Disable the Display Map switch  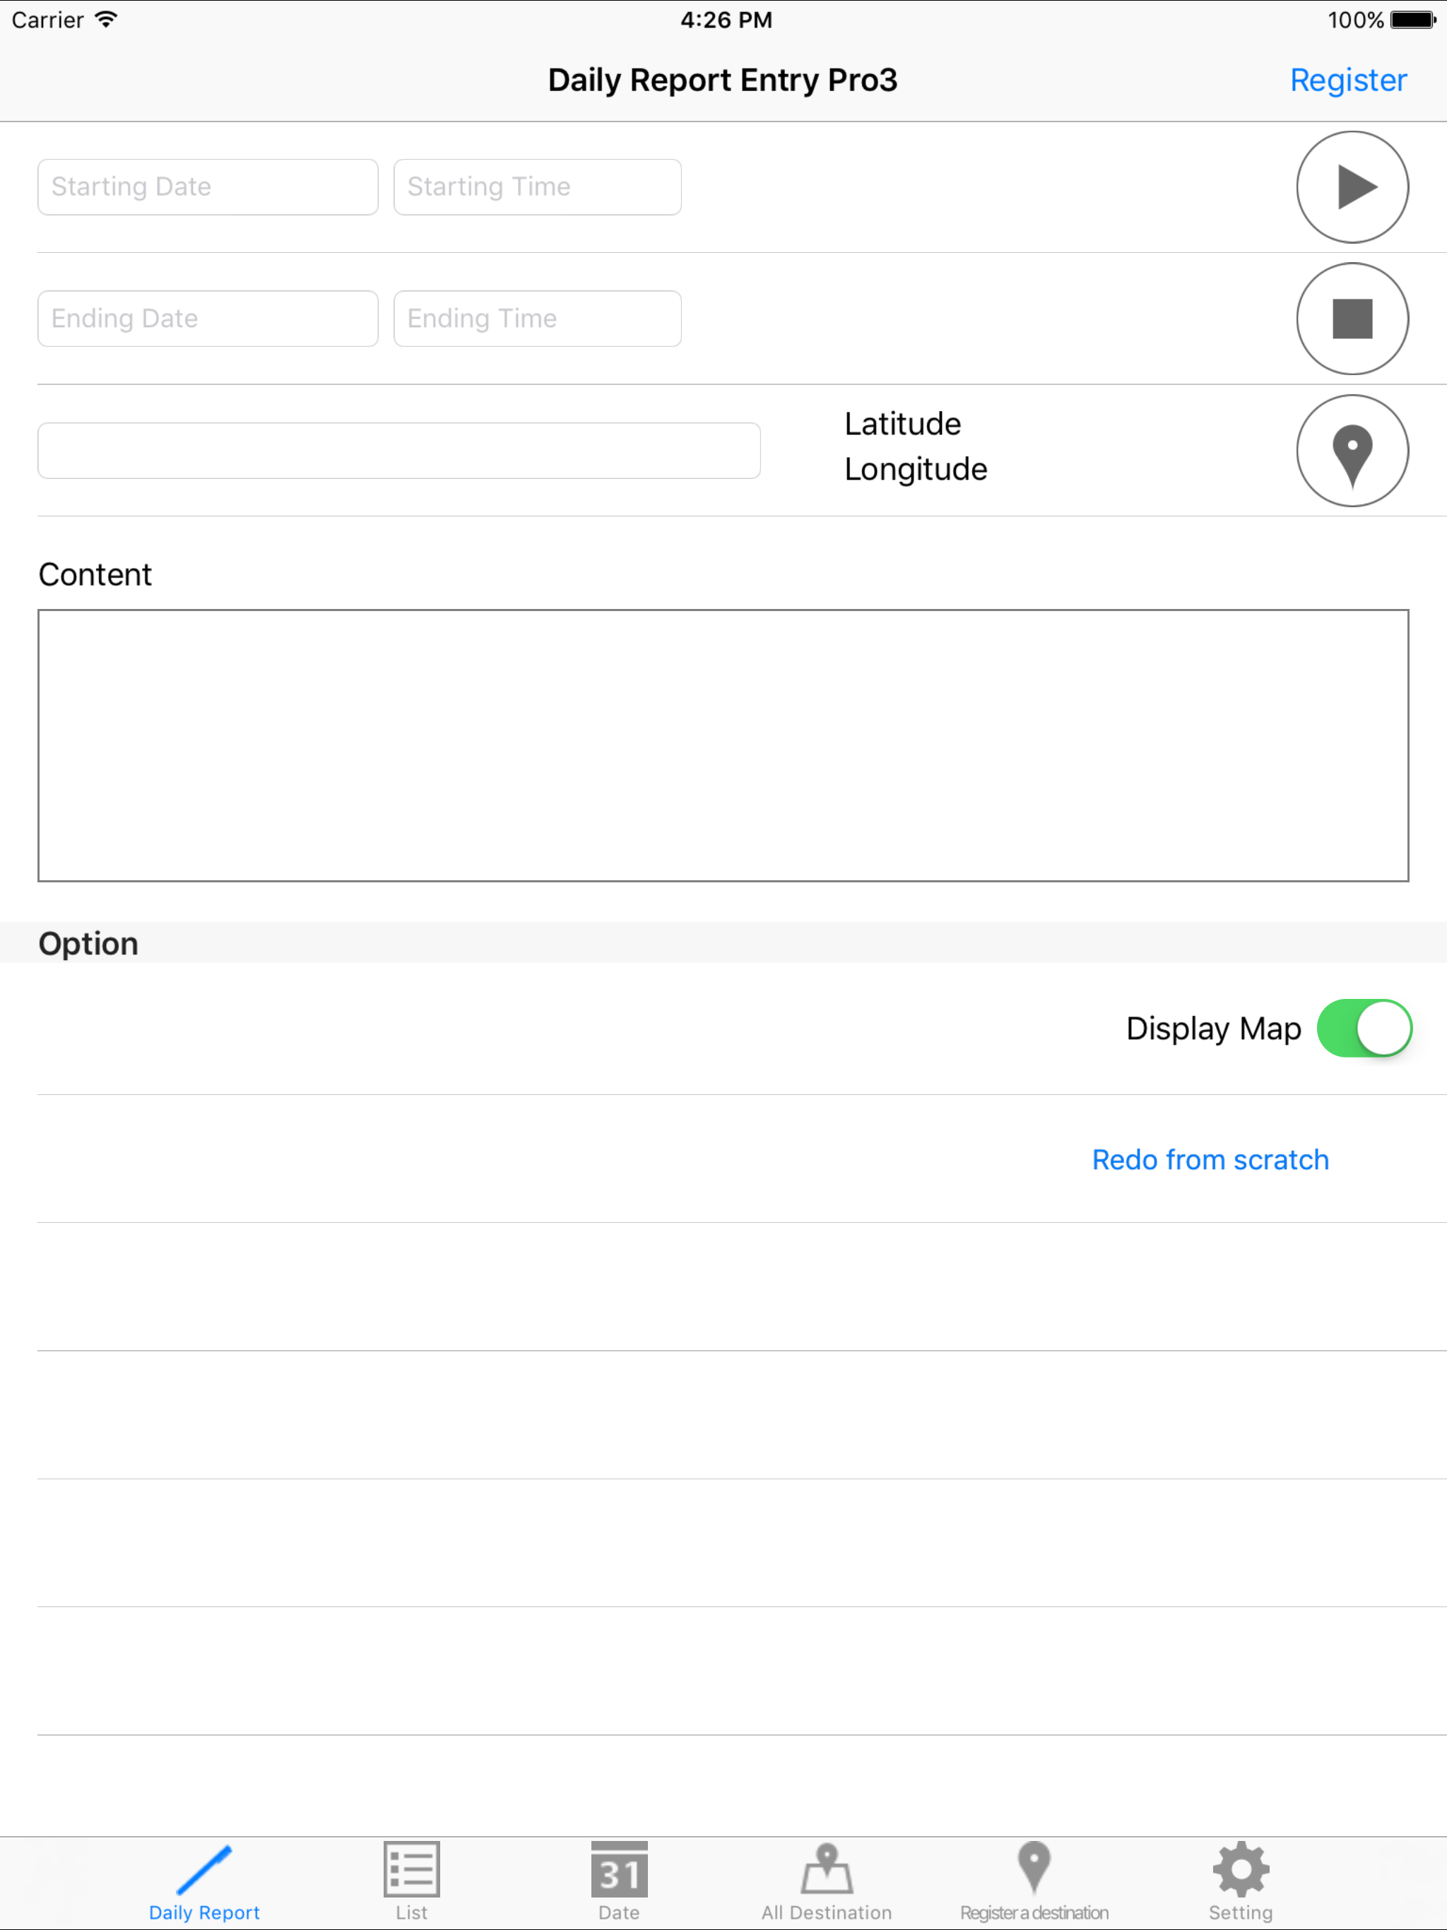click(x=1364, y=1028)
